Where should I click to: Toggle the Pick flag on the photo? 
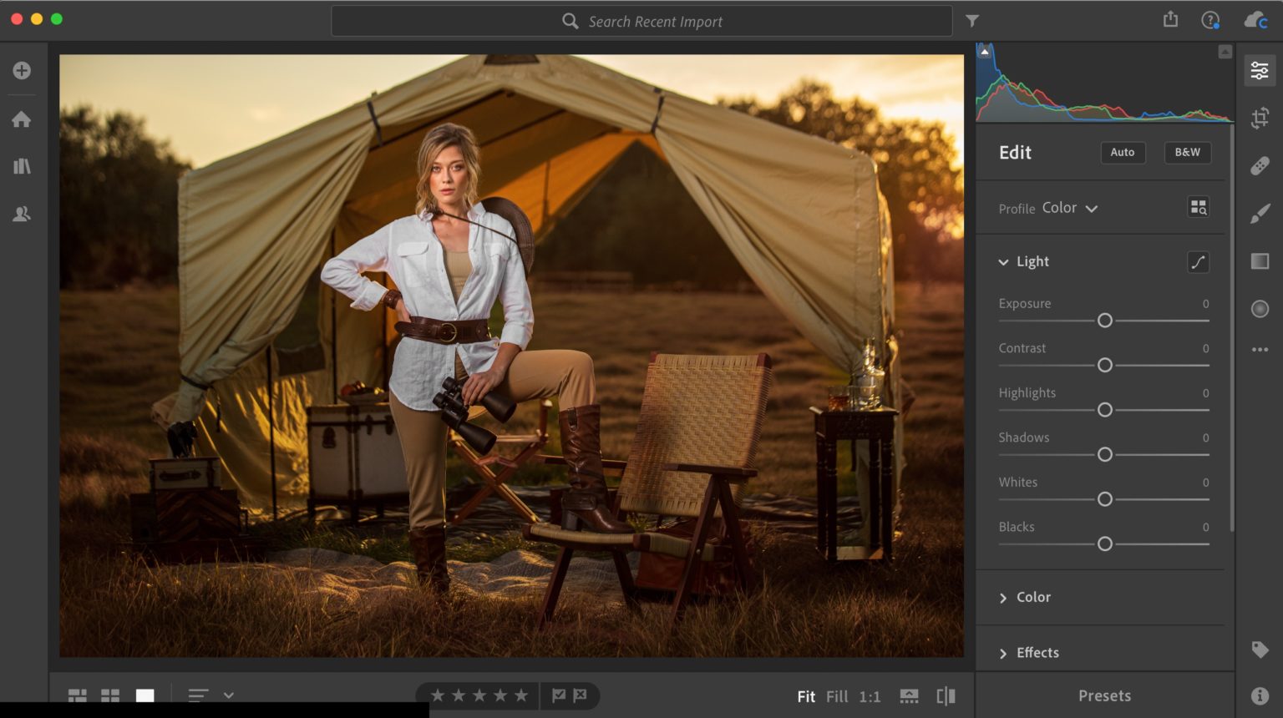[558, 695]
